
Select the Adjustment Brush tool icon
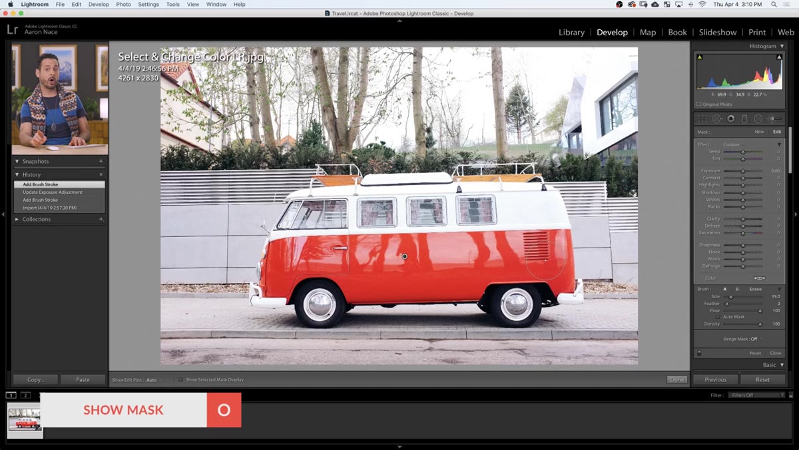[775, 118]
